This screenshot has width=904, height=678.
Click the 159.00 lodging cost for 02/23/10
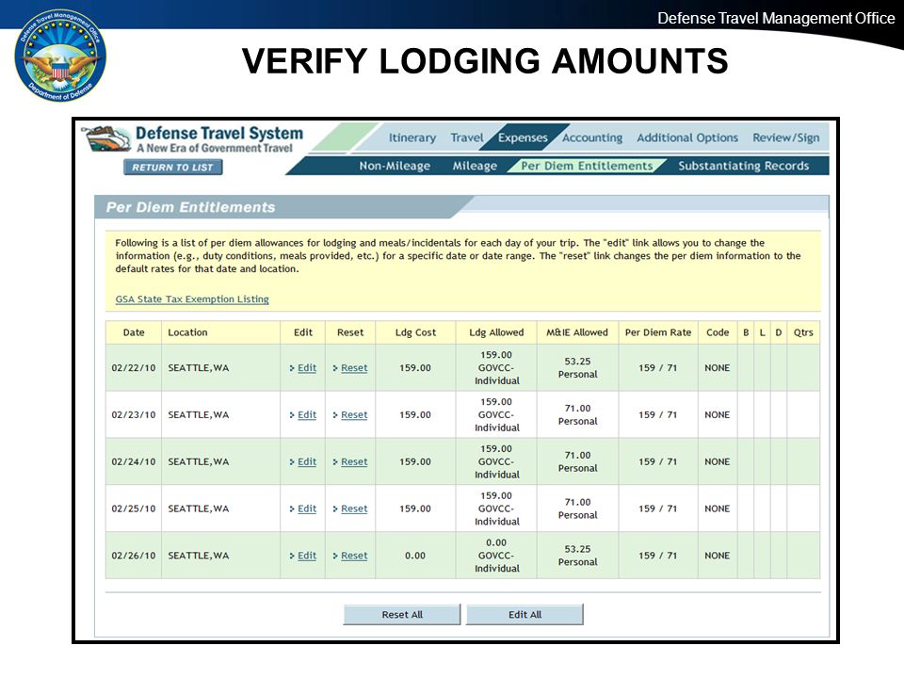[x=415, y=414]
